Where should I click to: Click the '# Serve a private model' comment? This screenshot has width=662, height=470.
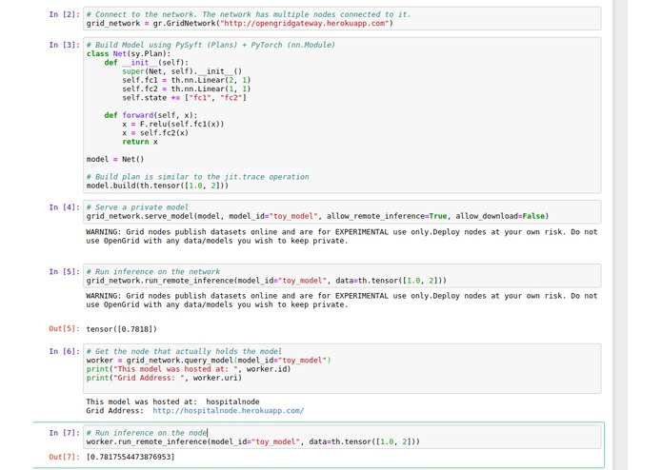(x=137, y=207)
